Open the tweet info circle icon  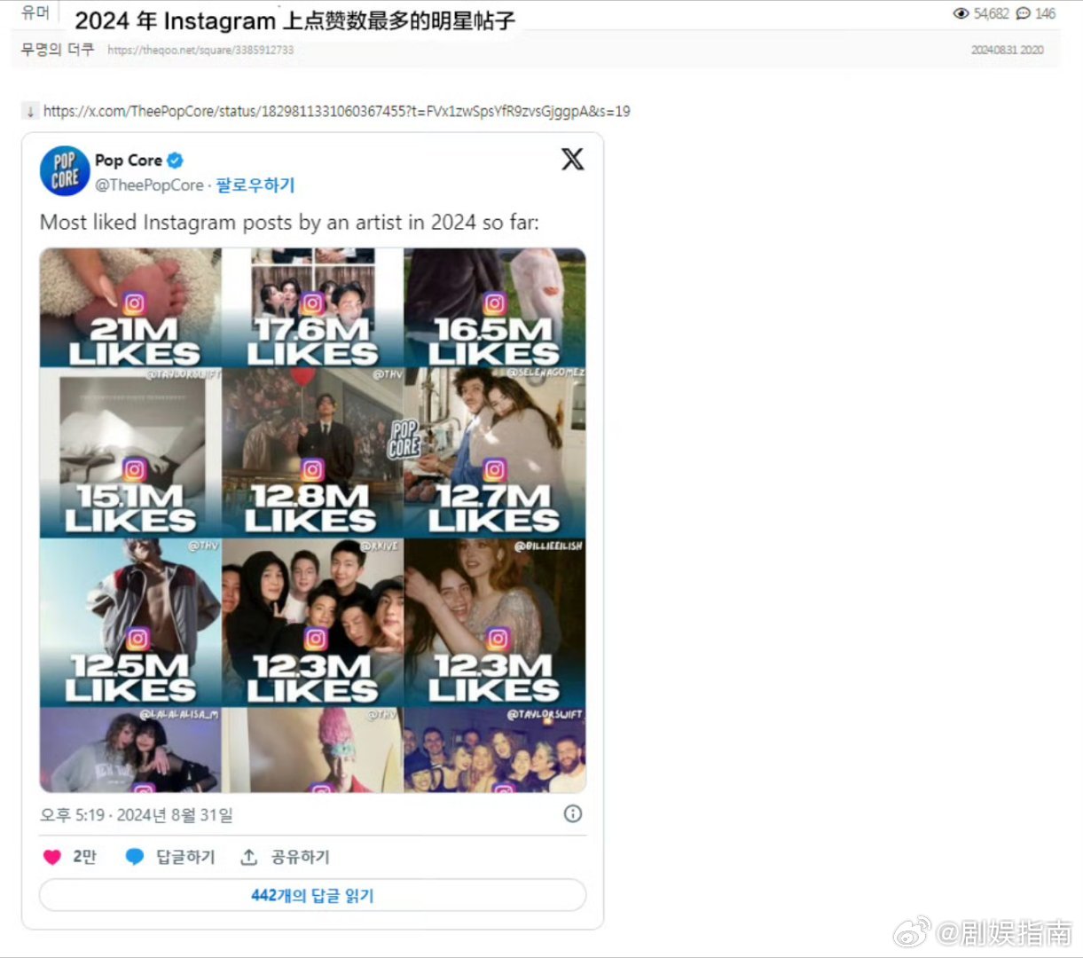573,813
